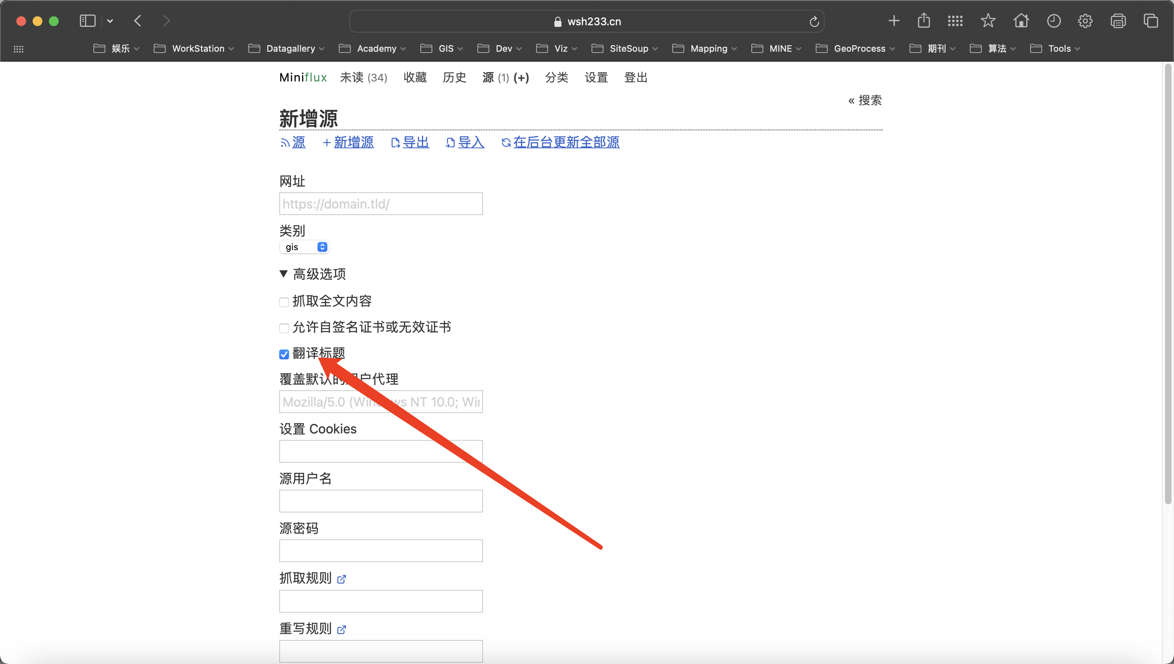
Task: Go back to the previous page
Action: 138,21
